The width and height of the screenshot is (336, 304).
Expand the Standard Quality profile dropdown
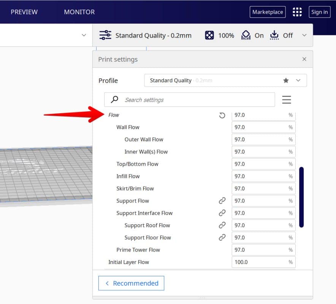point(298,81)
